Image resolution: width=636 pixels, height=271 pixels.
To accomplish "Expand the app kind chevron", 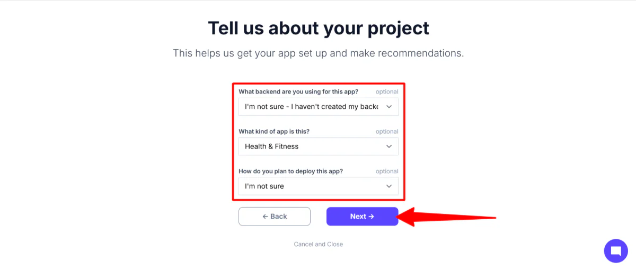I will [389, 146].
